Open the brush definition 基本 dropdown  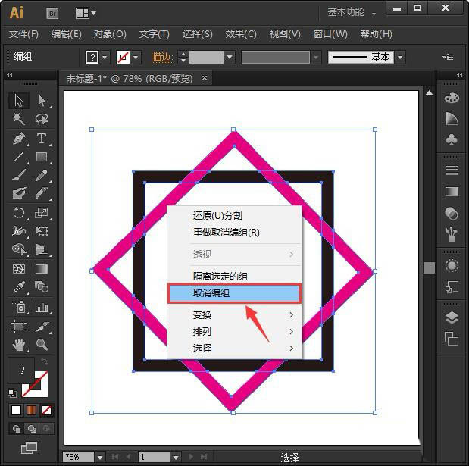tap(400, 57)
